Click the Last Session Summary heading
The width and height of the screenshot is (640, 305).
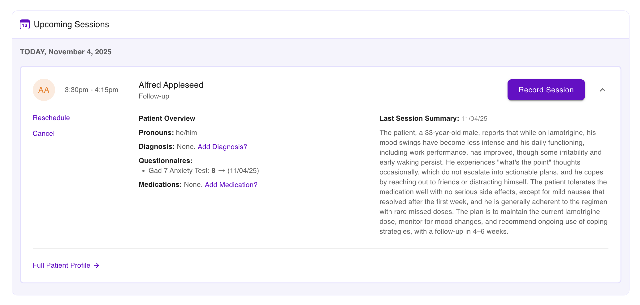(x=419, y=119)
